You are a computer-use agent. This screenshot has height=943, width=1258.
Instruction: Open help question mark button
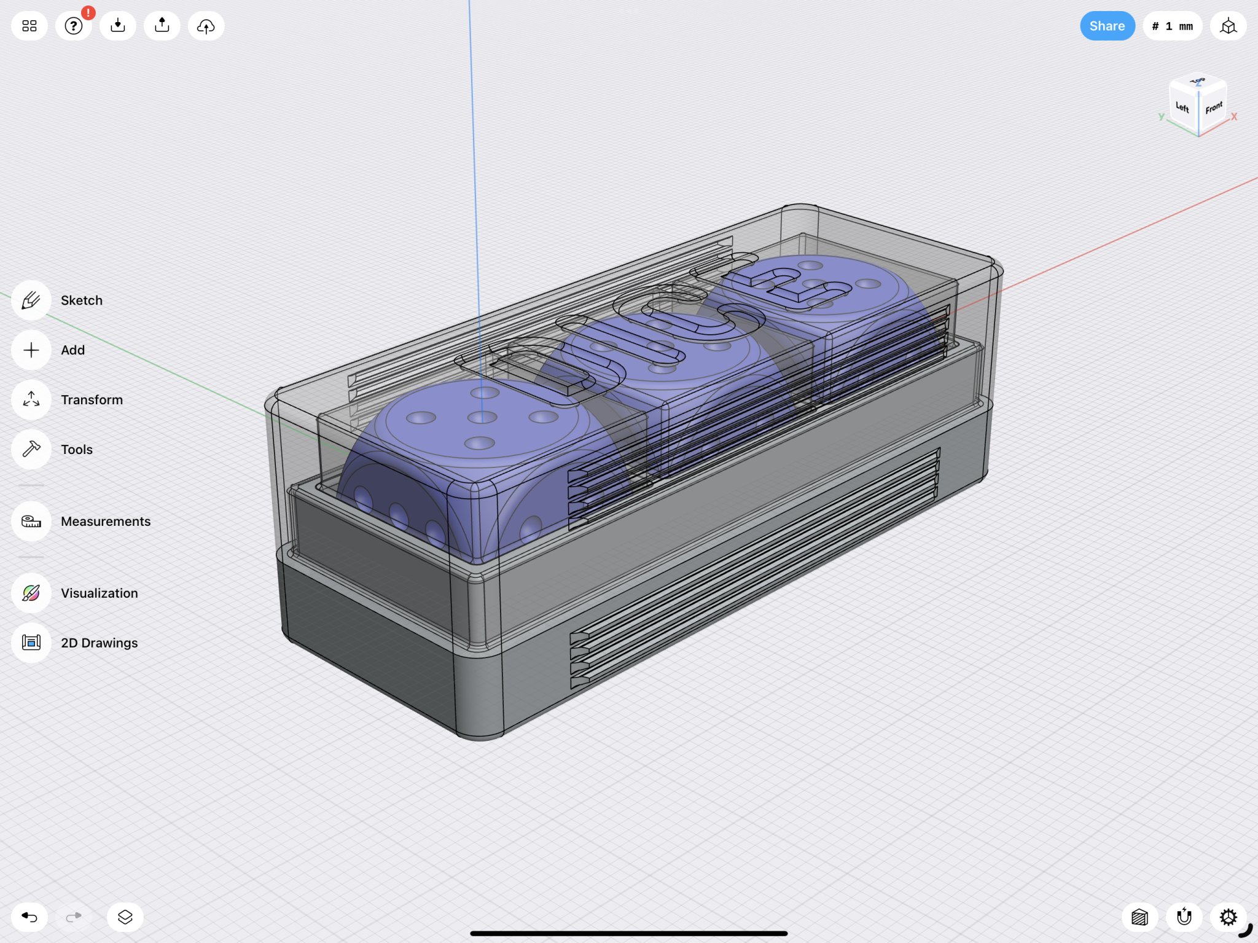point(74,26)
